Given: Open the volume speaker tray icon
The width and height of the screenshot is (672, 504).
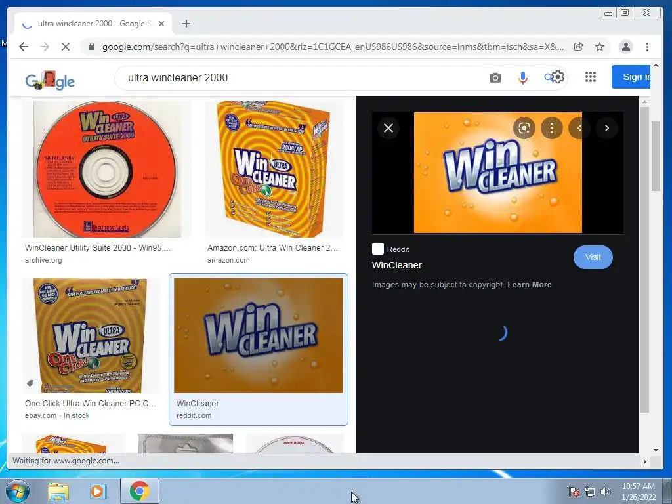Looking at the screenshot, I should pyautogui.click(x=606, y=492).
